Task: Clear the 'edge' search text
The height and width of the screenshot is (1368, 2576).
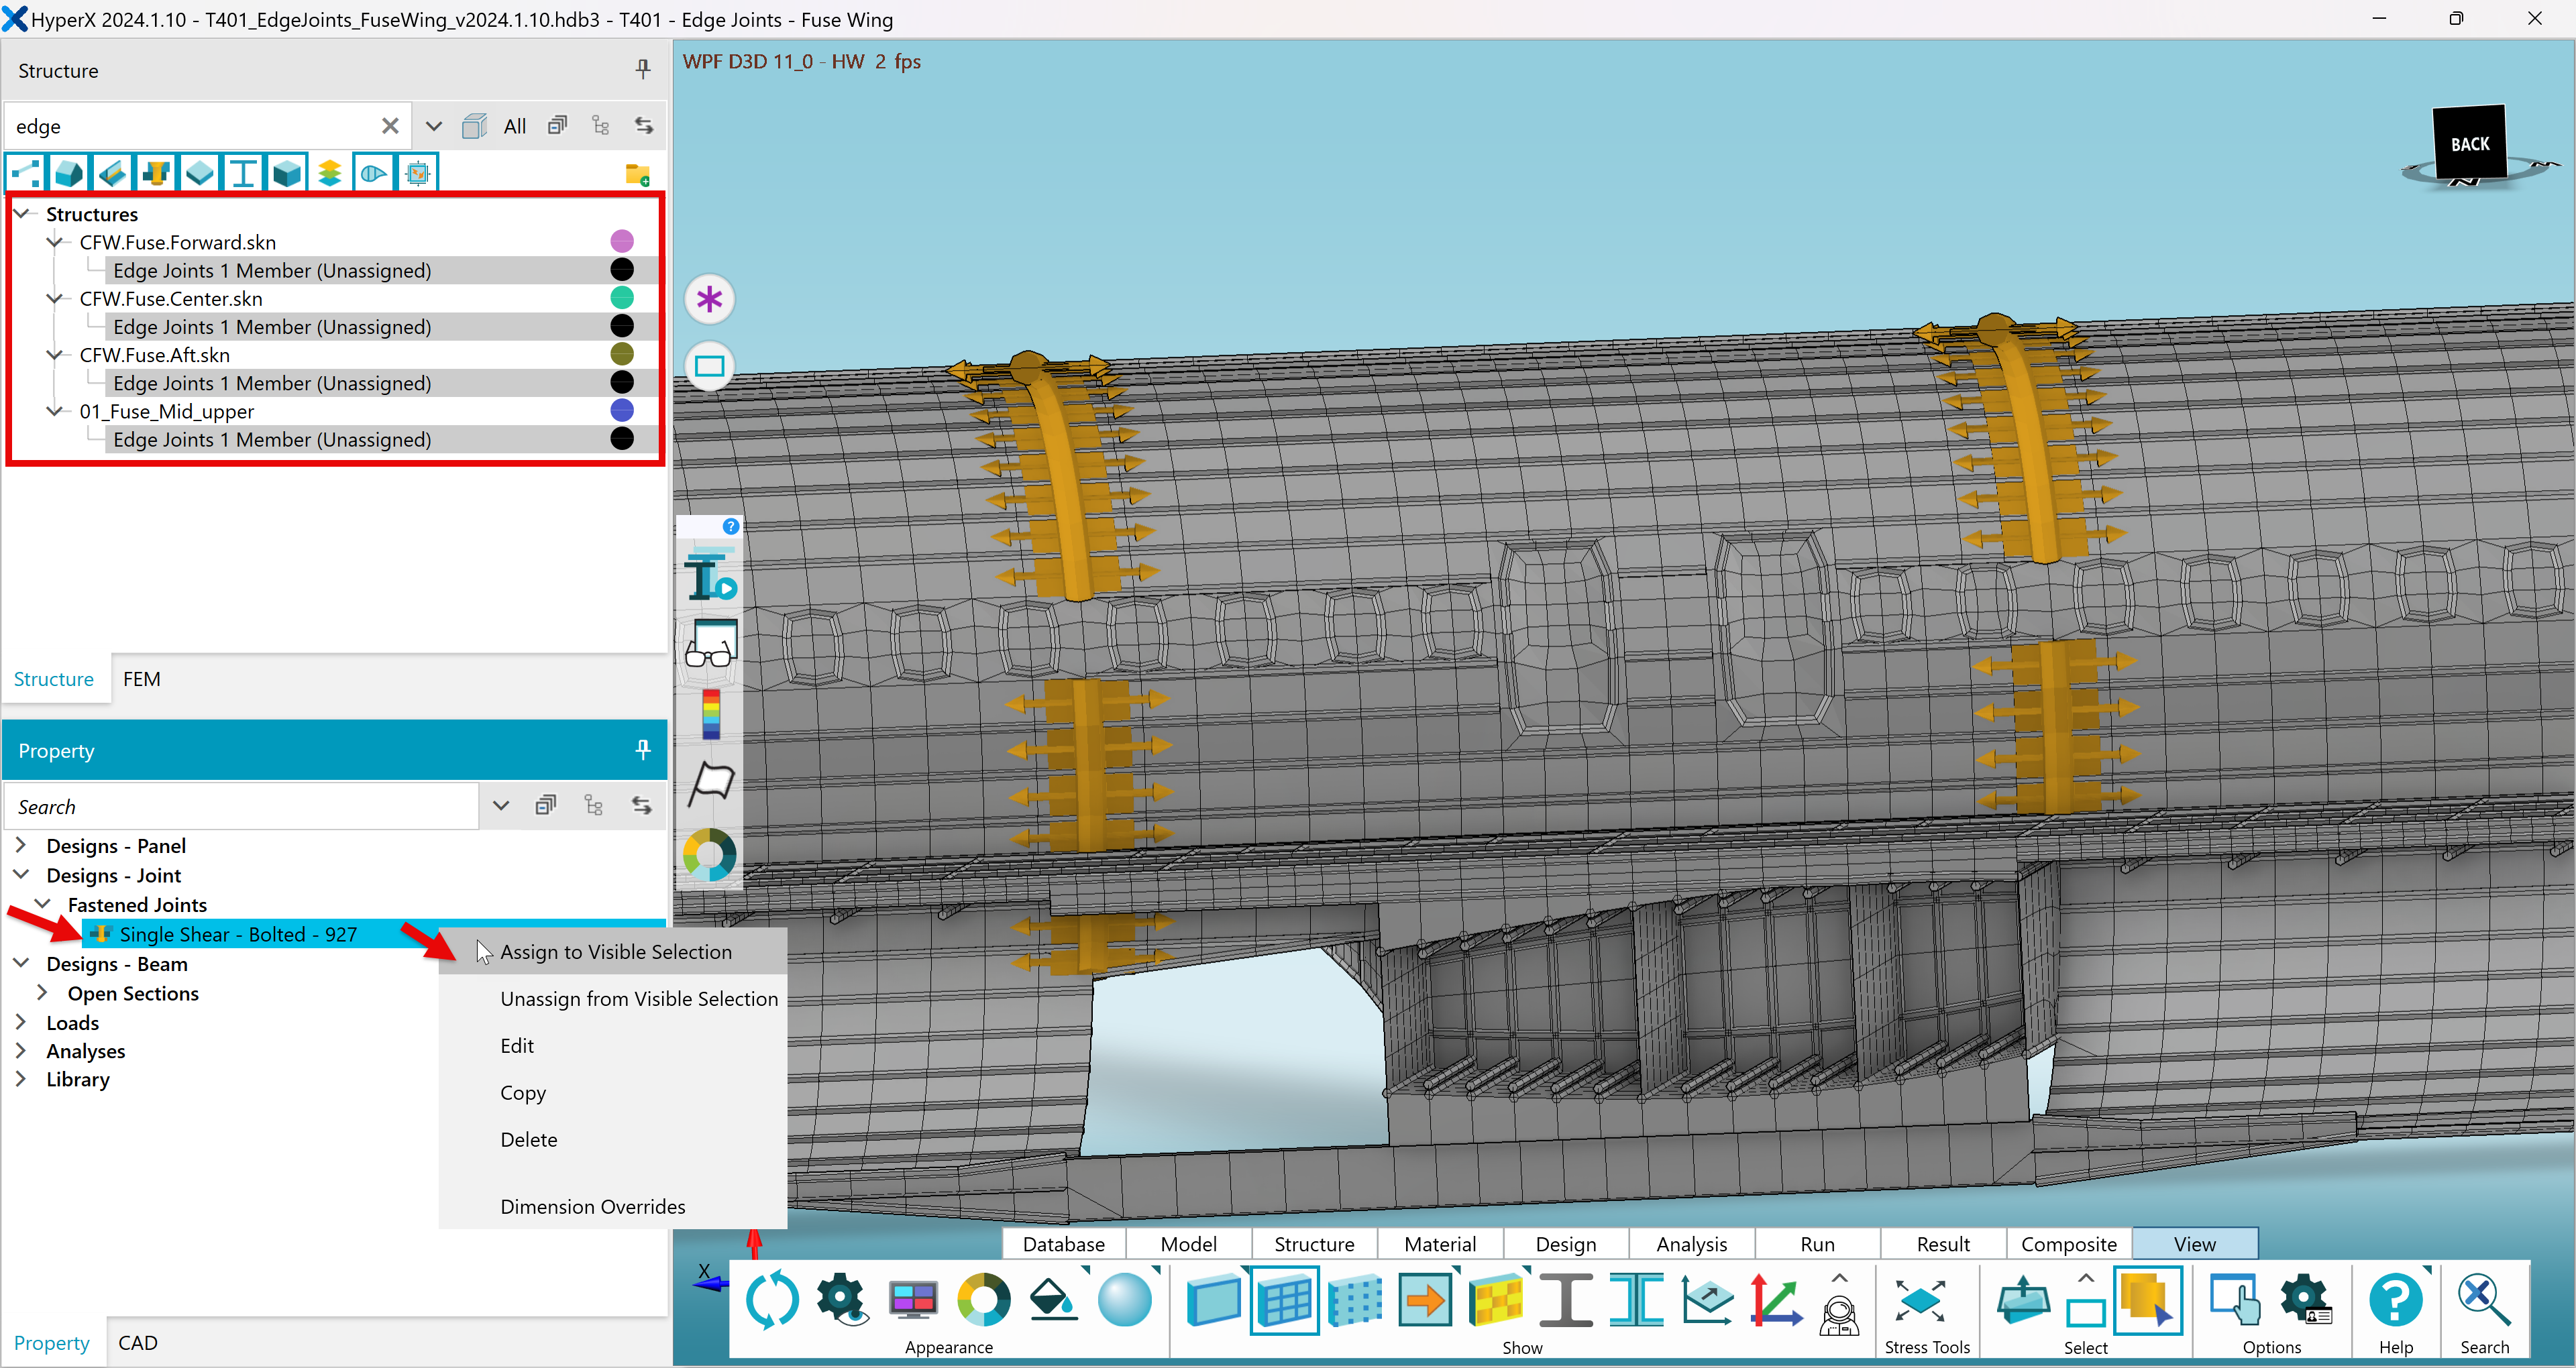Action: [390, 126]
